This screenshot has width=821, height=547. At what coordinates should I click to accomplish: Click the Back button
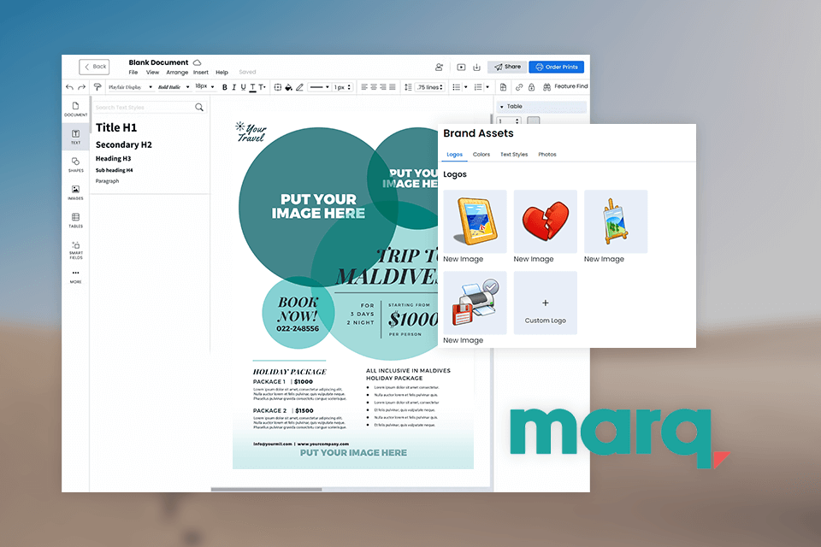click(x=94, y=67)
